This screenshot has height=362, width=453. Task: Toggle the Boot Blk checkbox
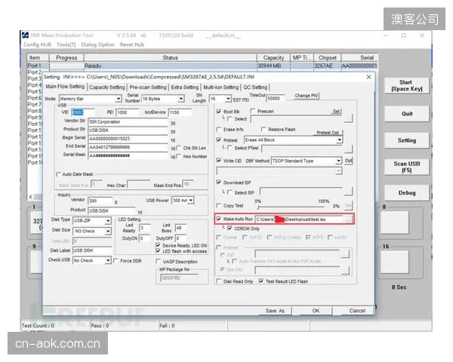tap(219, 111)
